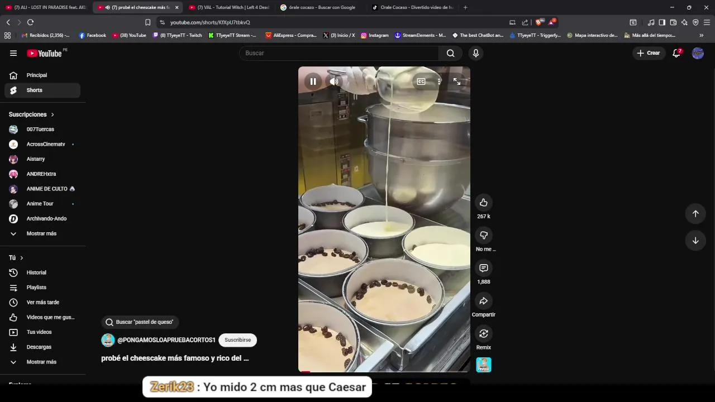The height and width of the screenshot is (402, 715).
Task: Expand the Tú section
Action: tap(16, 257)
